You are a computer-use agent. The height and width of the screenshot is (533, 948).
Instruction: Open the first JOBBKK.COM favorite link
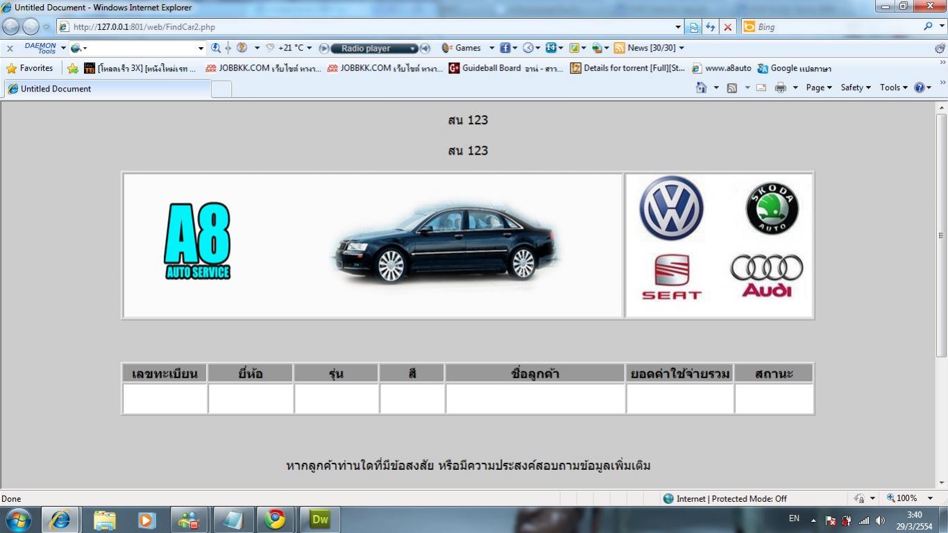(x=264, y=68)
